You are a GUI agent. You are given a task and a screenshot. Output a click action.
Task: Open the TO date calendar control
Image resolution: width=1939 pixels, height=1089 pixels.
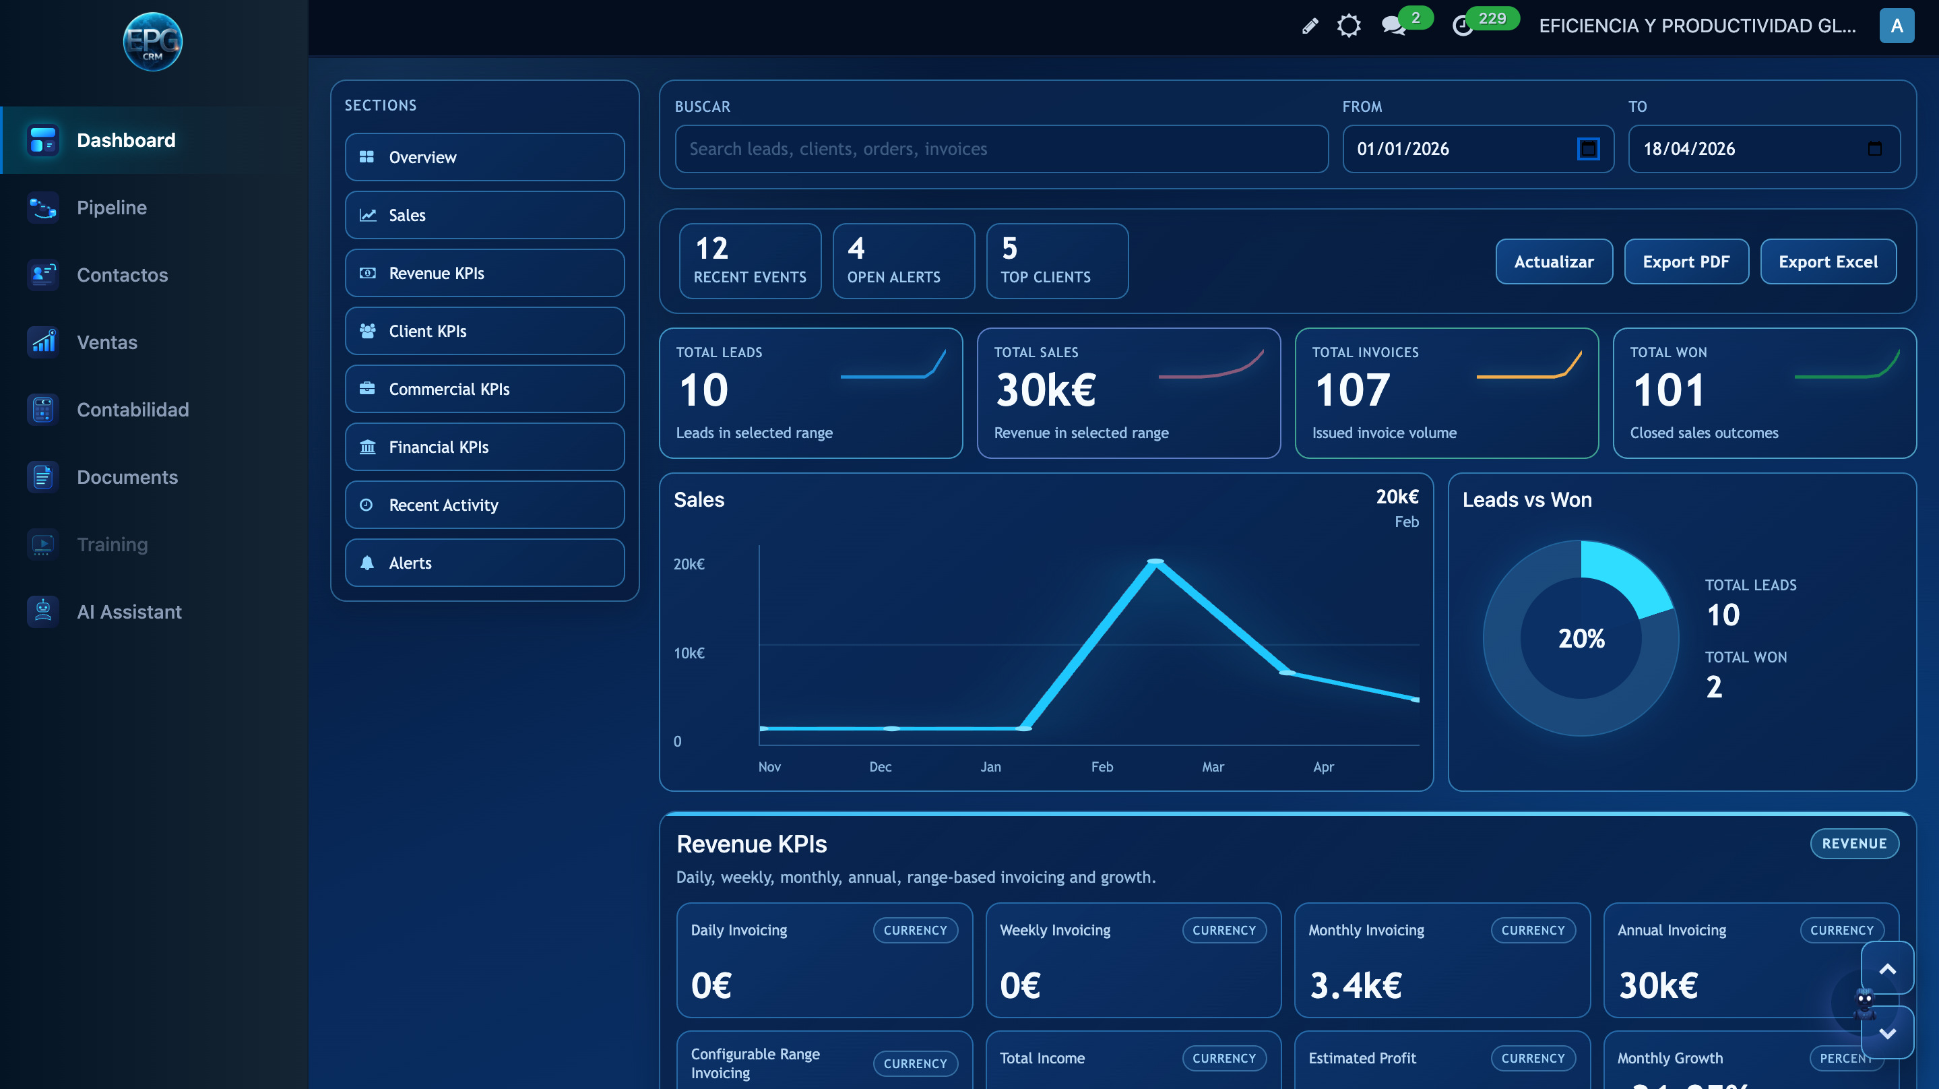1875,149
